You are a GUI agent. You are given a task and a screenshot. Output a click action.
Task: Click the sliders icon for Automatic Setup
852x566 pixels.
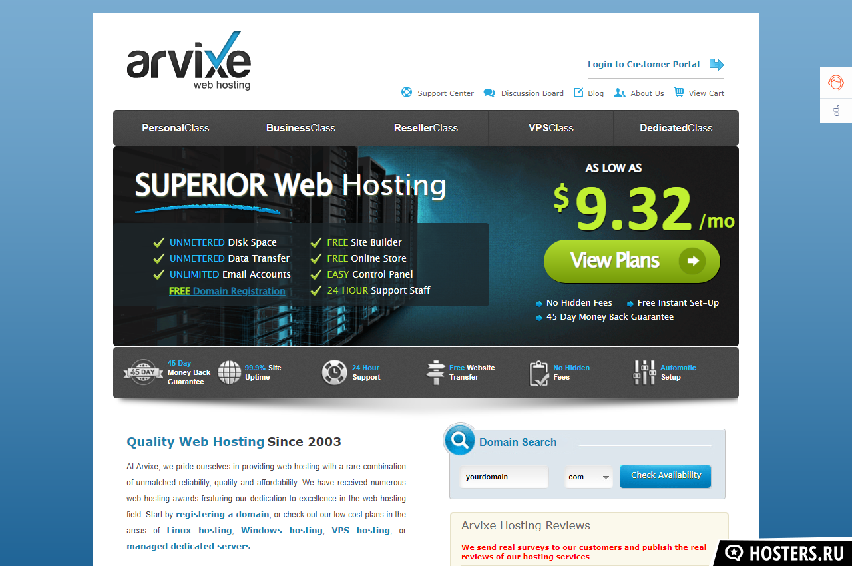(x=644, y=372)
